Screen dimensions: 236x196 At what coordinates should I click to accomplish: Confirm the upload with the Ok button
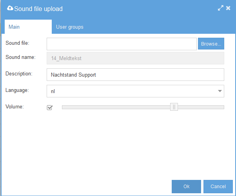(x=186, y=187)
